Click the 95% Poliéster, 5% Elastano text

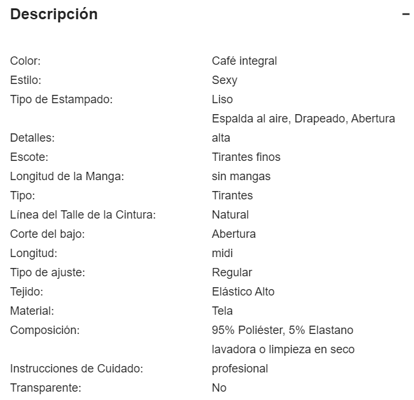pos(283,330)
